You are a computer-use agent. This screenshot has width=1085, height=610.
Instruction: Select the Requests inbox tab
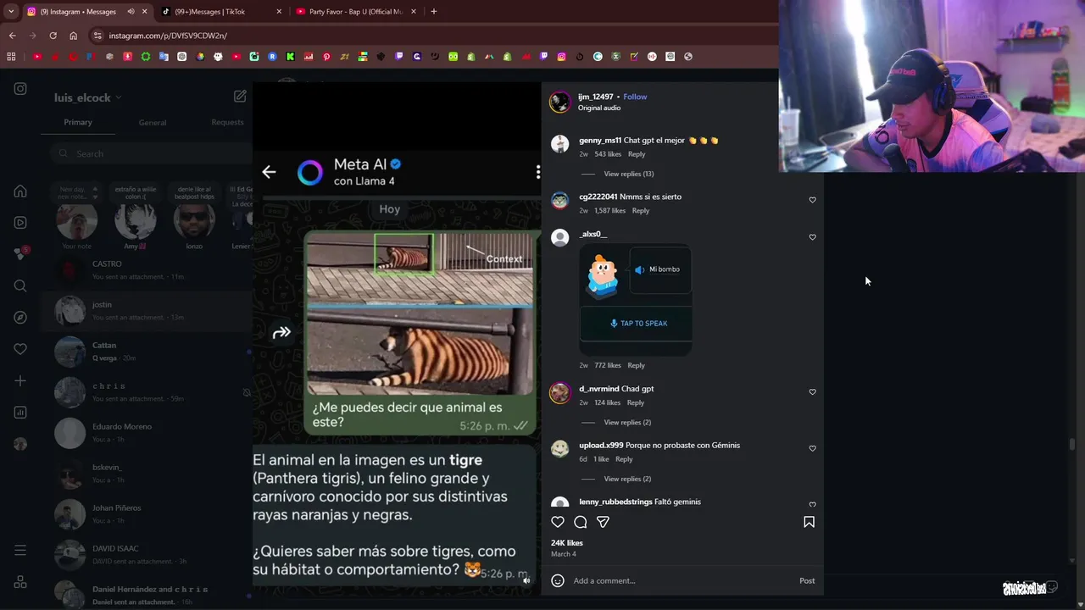click(227, 122)
